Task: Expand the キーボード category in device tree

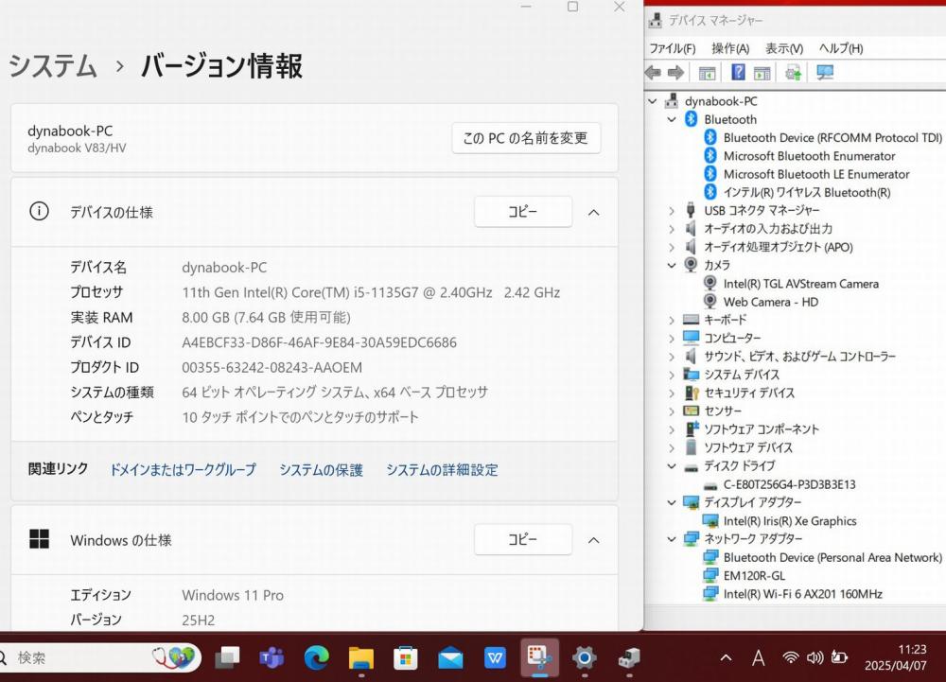Action: tap(672, 321)
